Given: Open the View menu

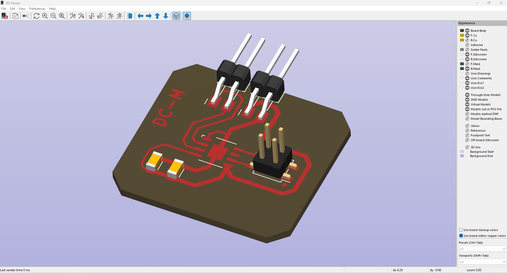Looking at the screenshot, I should pos(22,9).
